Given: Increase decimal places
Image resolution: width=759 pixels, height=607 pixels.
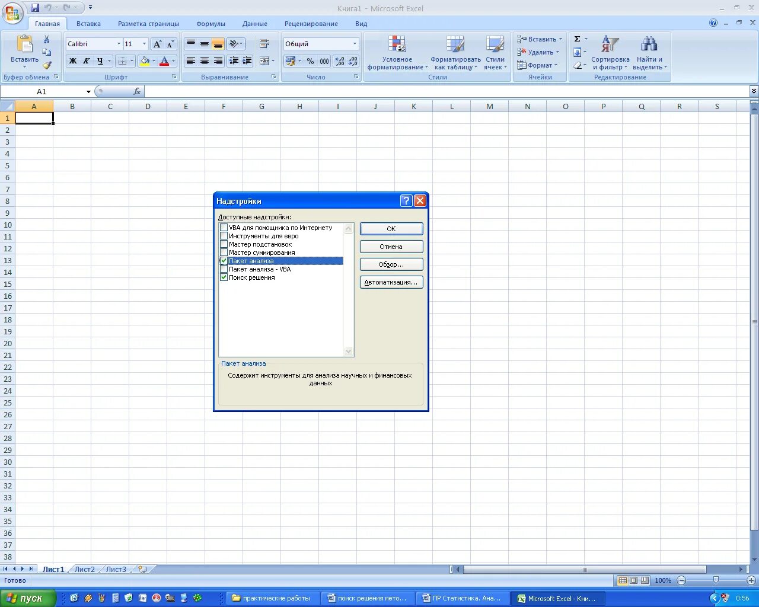Looking at the screenshot, I should [340, 61].
